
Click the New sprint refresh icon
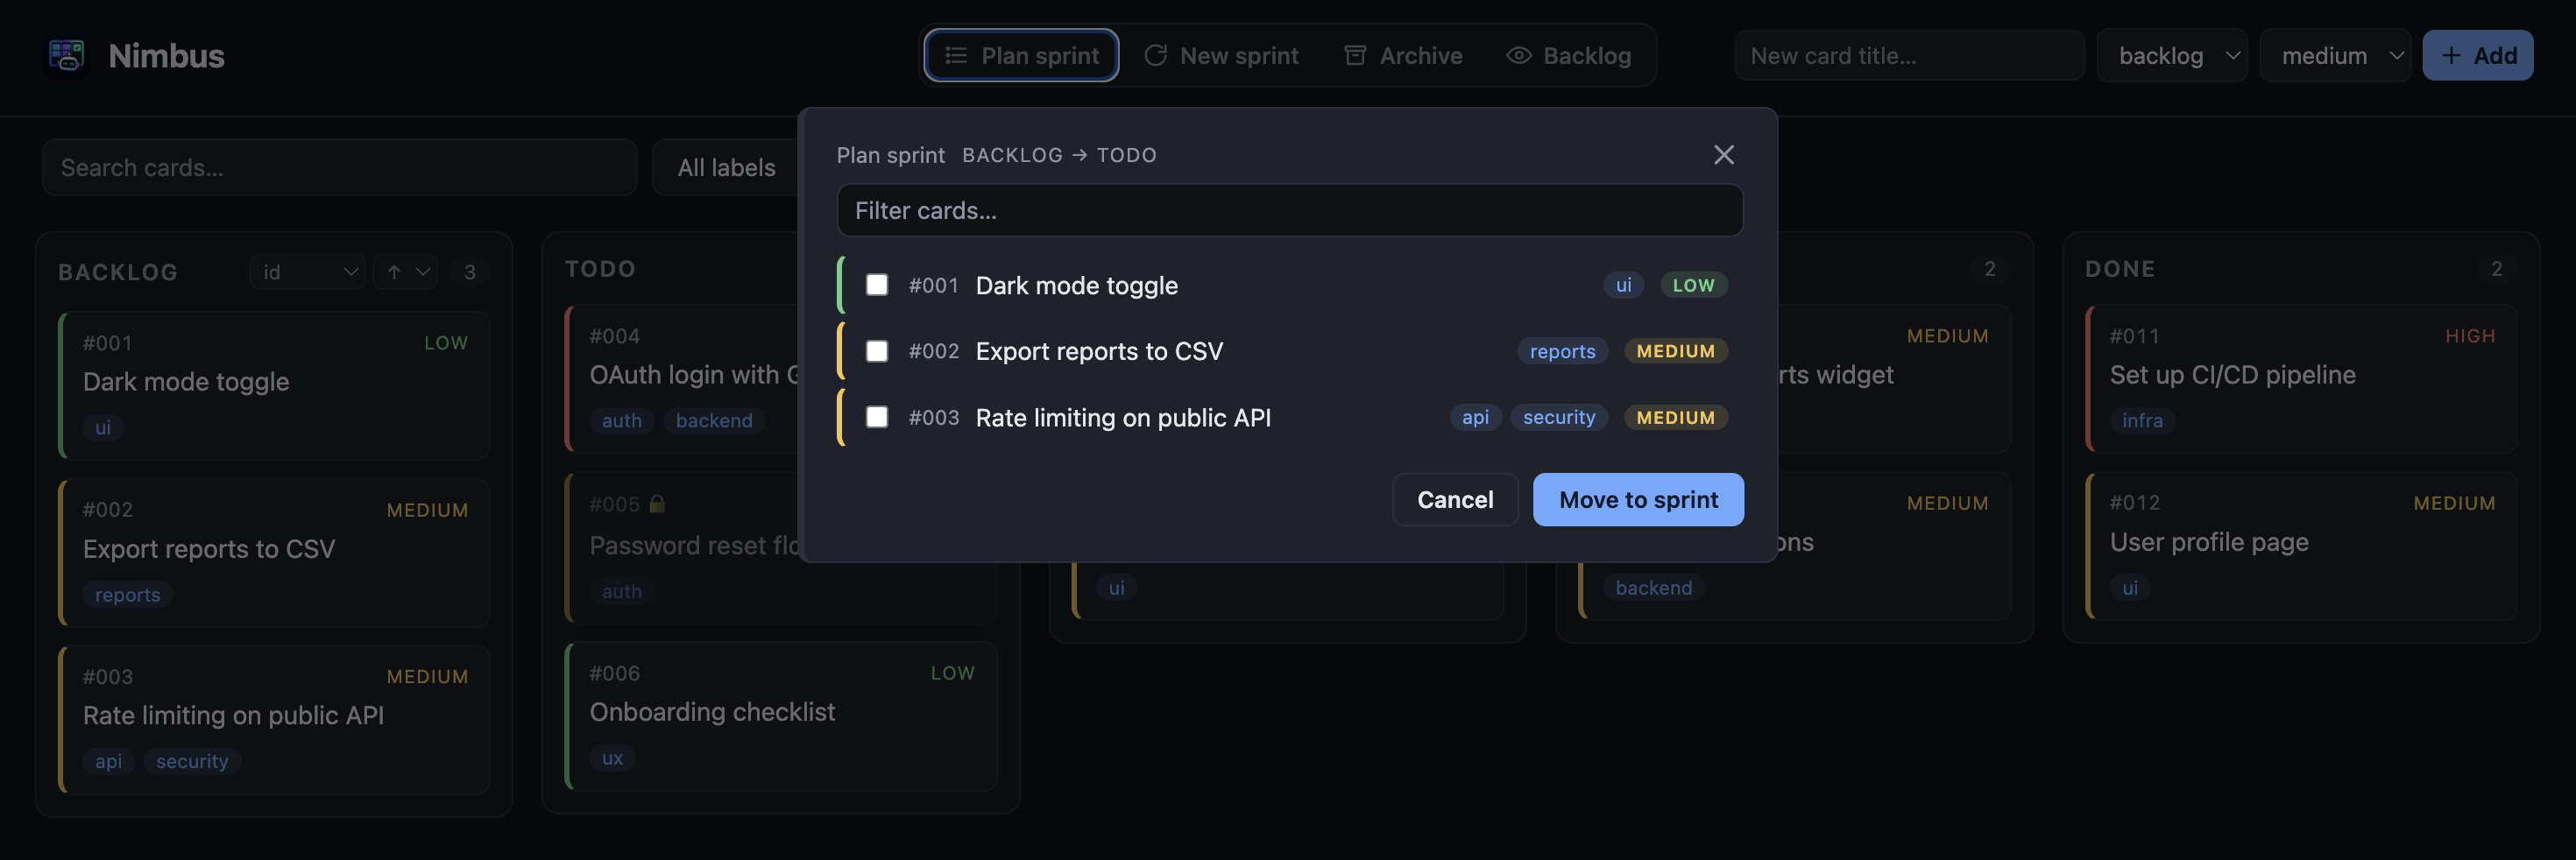tap(1155, 55)
